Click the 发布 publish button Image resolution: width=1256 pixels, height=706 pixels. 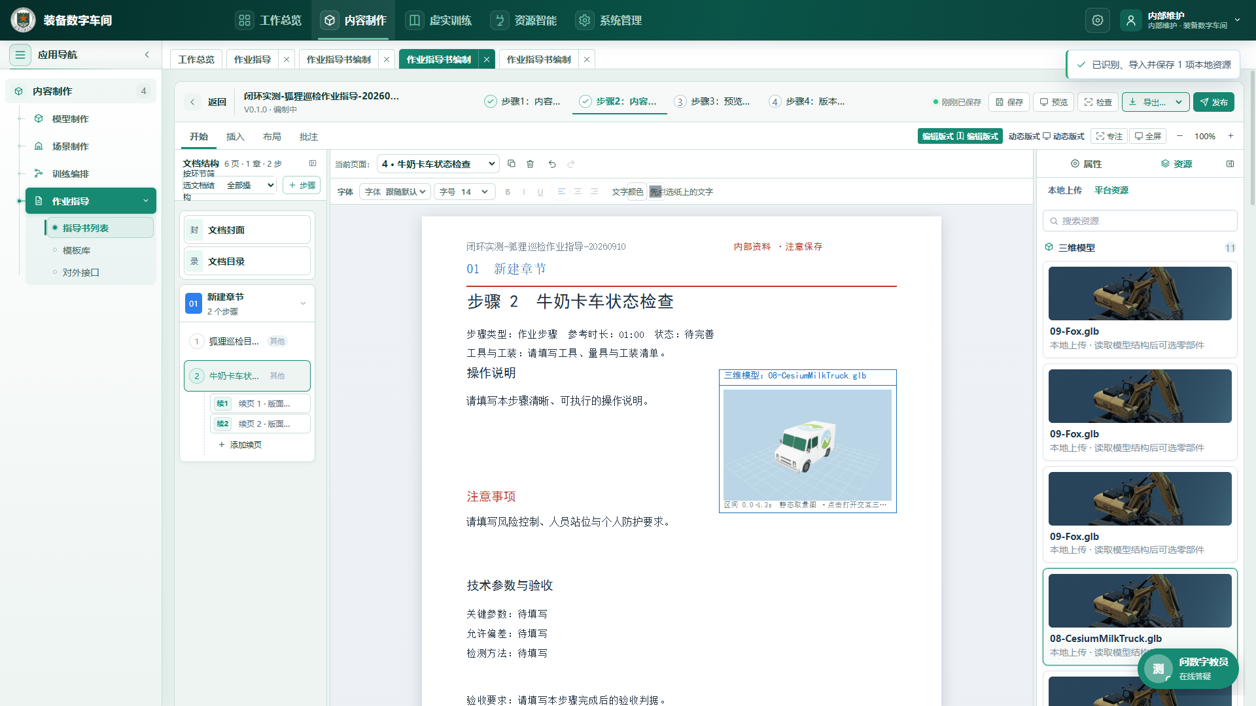tap(1213, 102)
